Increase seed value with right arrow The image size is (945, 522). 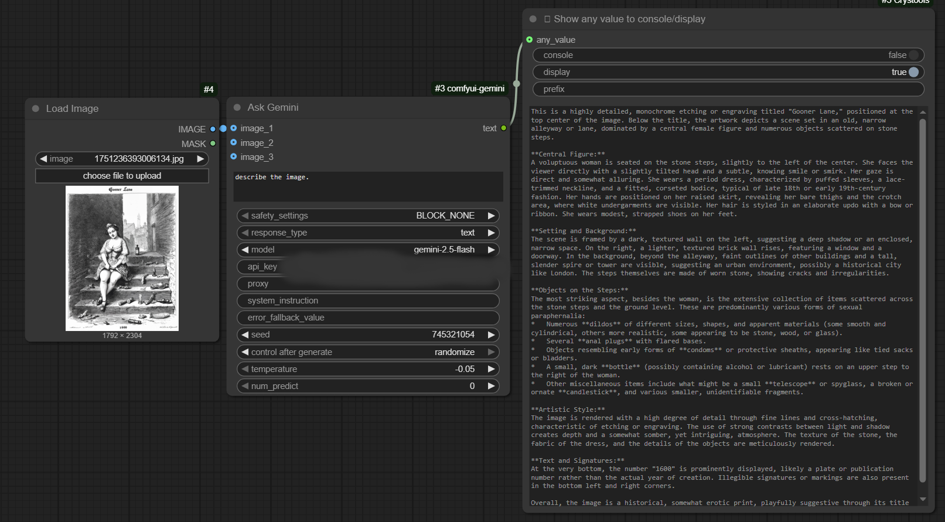pyautogui.click(x=492, y=335)
